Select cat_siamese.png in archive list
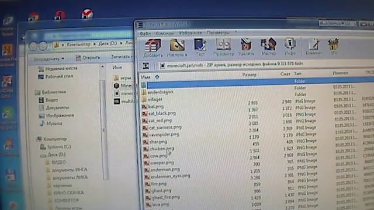 coord(162,128)
